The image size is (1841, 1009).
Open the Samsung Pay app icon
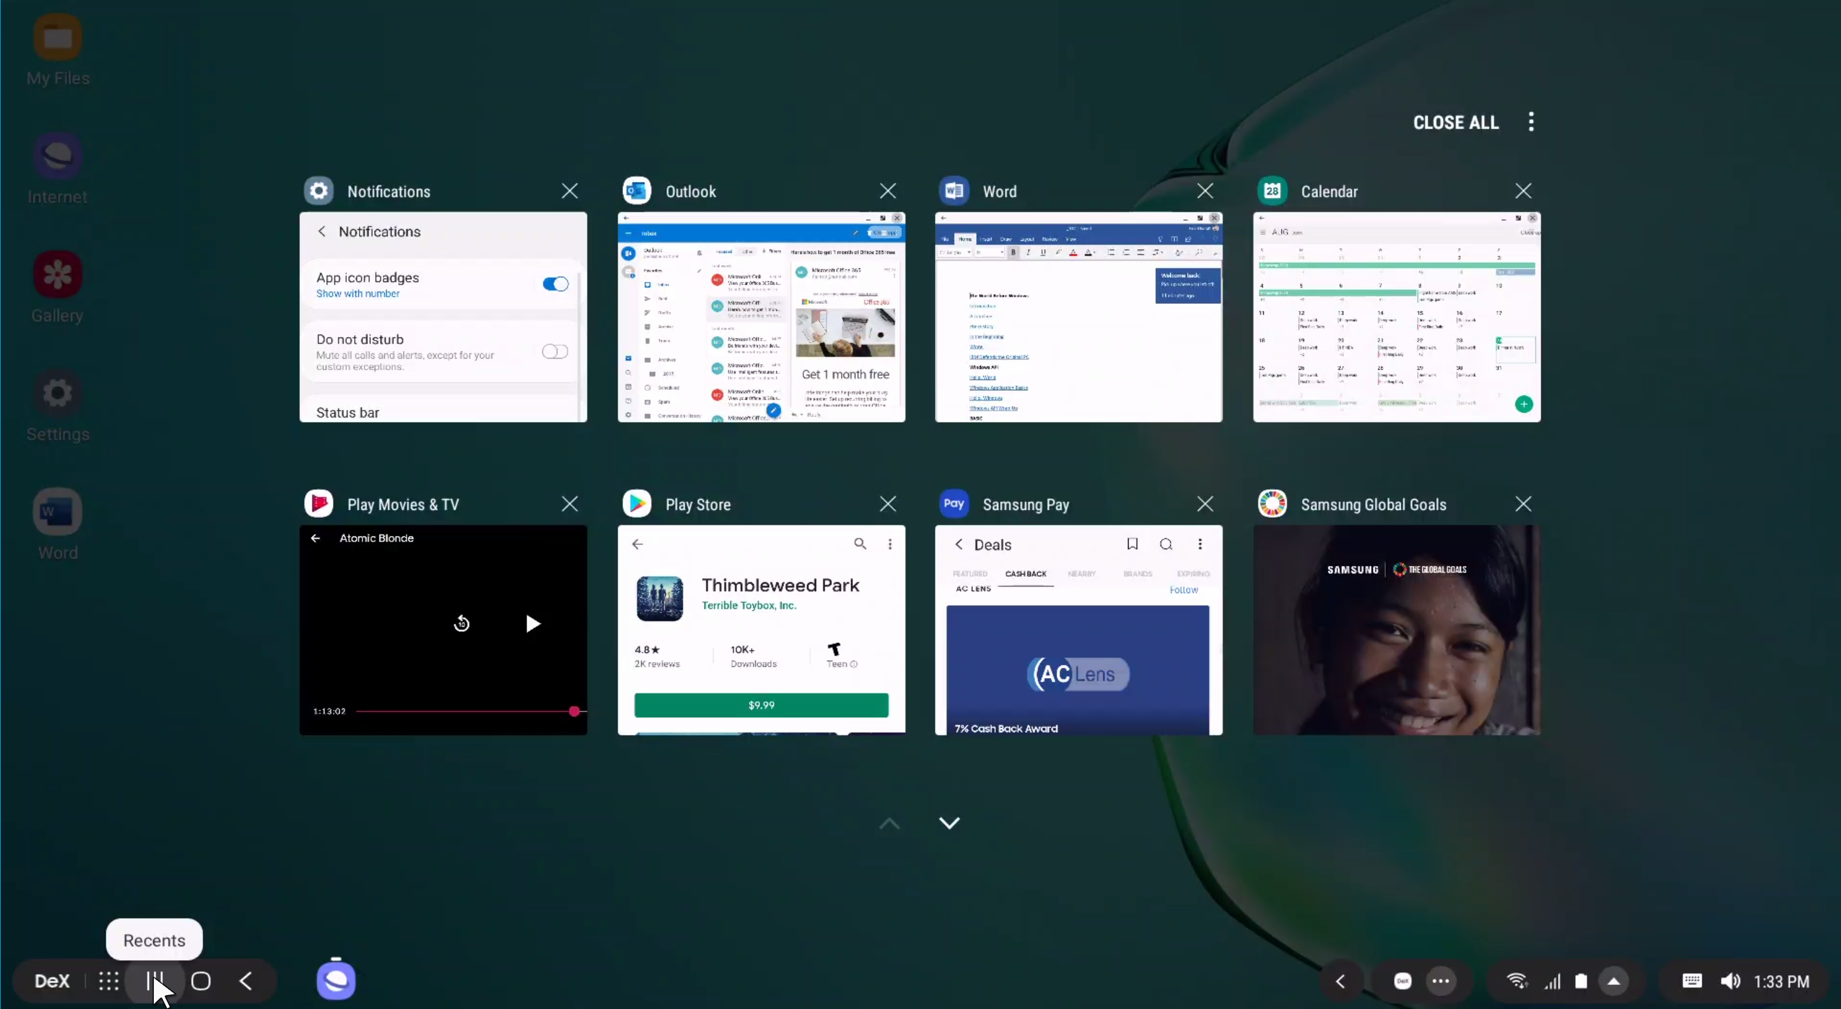954,503
